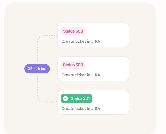Click the number "201" in the green badge
The image size is (166, 134).
[x=86, y=98]
